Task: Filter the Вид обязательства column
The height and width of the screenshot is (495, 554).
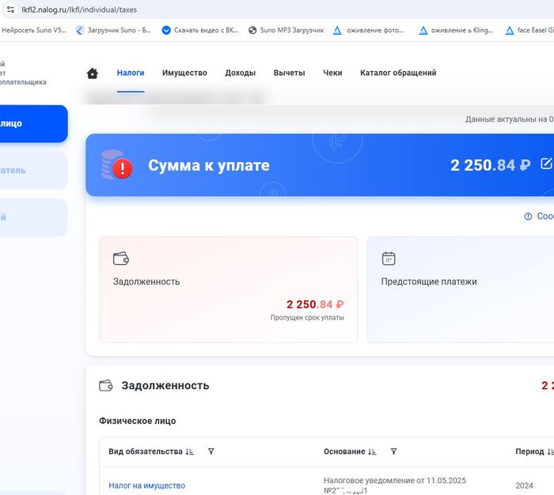Action: pyautogui.click(x=211, y=452)
